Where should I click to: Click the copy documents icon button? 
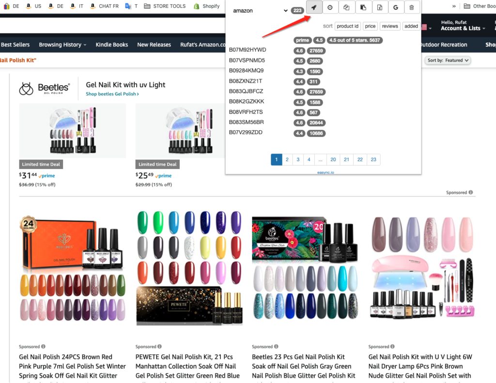pyautogui.click(x=347, y=7)
